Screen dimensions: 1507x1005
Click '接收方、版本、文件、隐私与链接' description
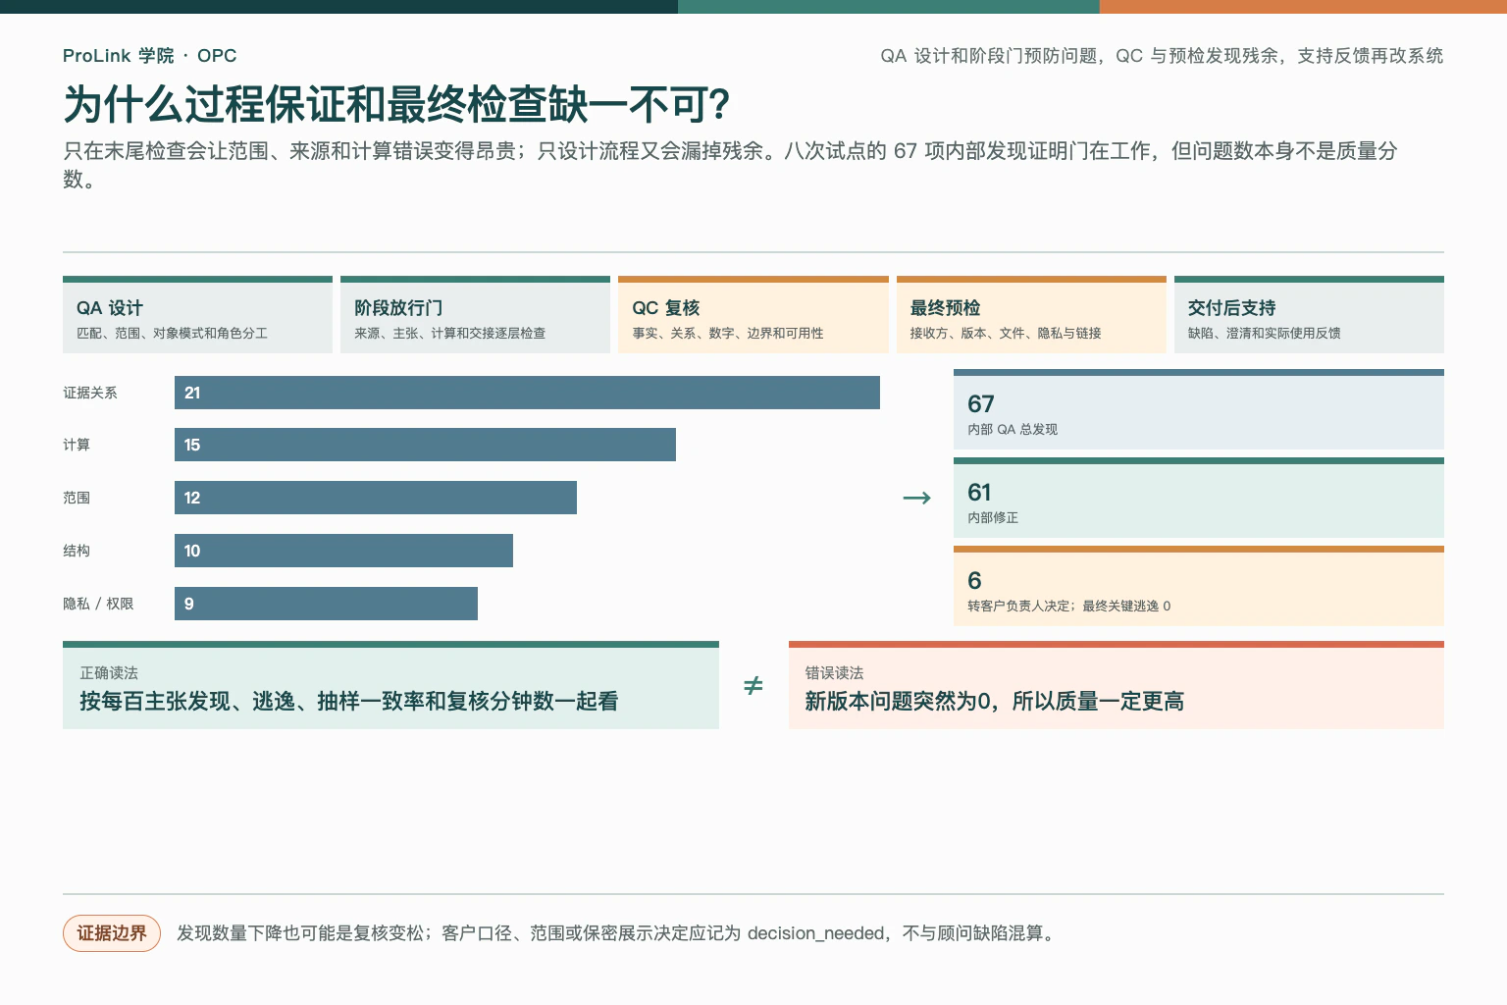click(1006, 334)
